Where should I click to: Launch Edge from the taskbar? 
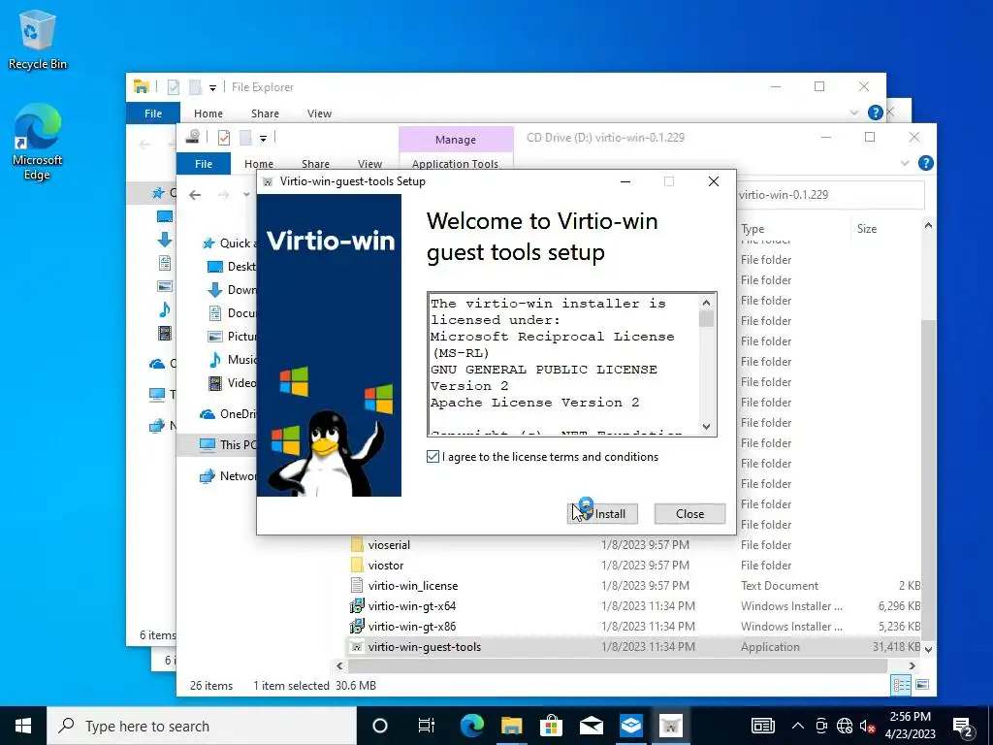(x=472, y=726)
